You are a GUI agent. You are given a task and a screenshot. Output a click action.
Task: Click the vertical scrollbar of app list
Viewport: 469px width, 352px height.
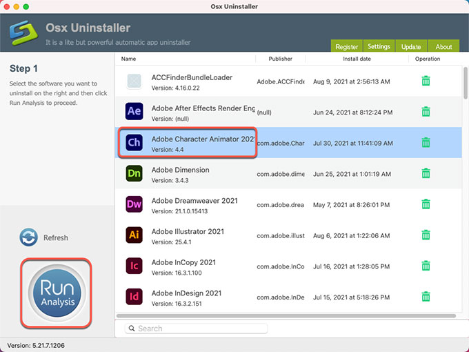[466, 83]
